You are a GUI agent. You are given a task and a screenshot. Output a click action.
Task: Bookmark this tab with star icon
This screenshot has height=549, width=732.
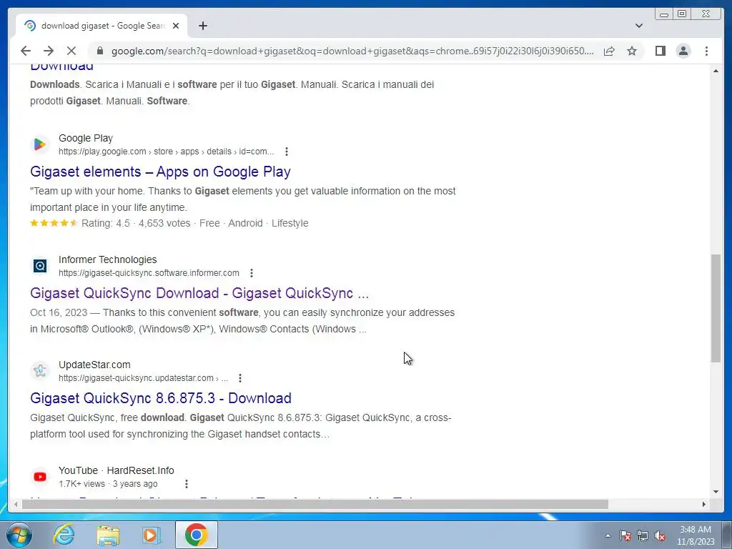tap(632, 51)
